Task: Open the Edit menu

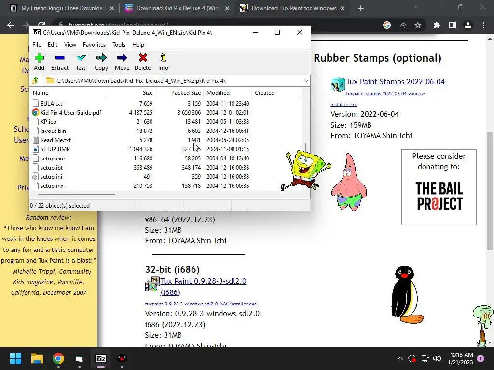Action: tap(53, 45)
